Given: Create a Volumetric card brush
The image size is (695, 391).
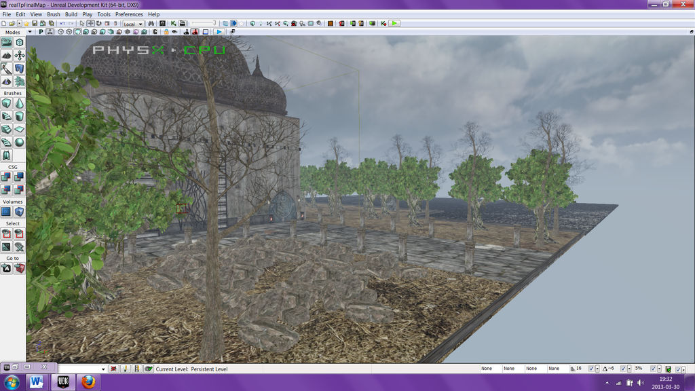Looking at the screenshot, I should click(6, 155).
